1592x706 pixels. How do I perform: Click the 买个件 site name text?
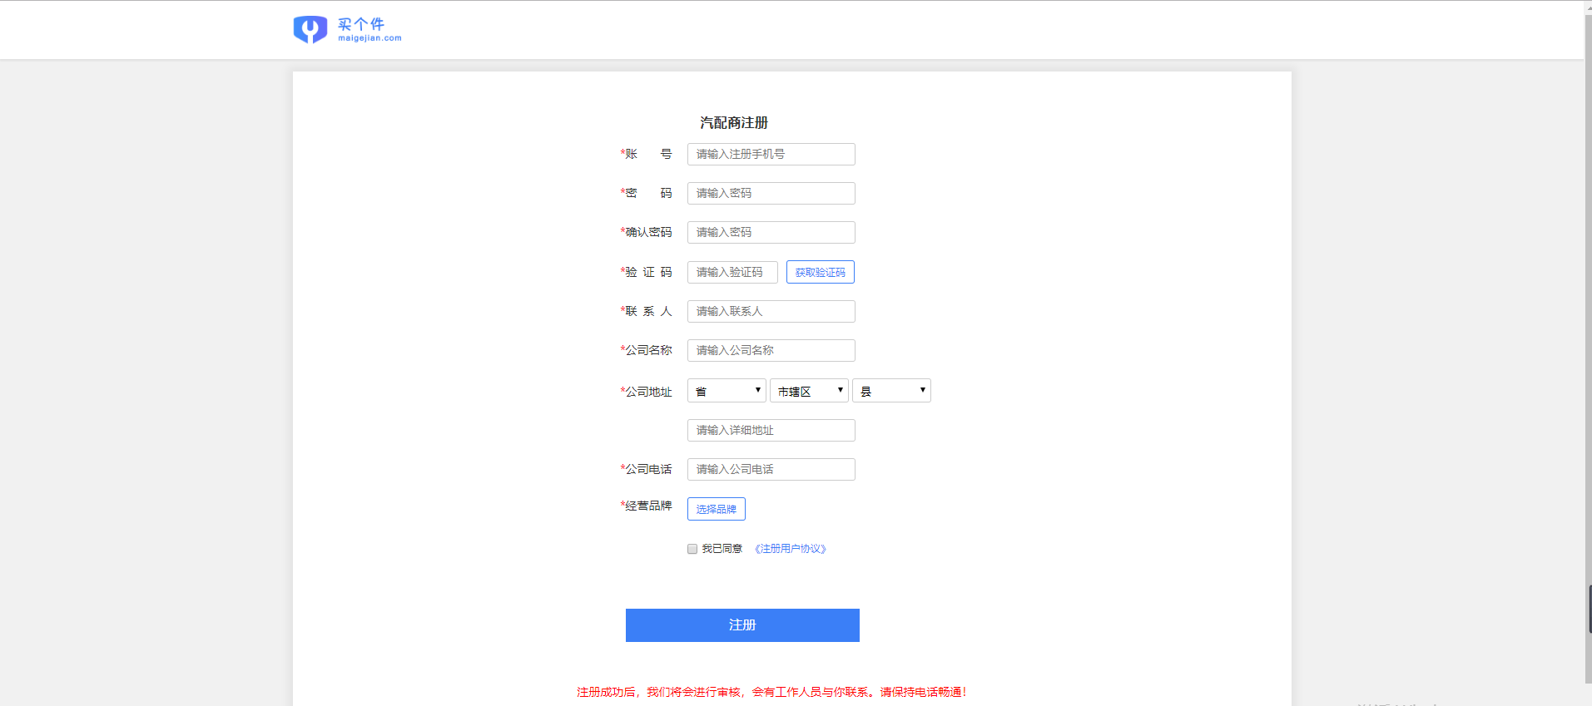(x=361, y=24)
